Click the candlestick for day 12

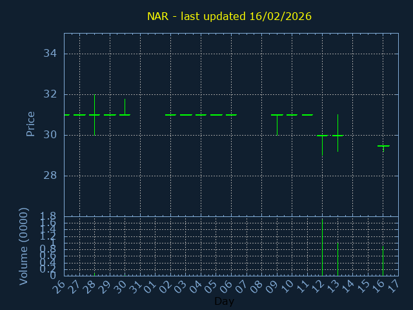pyautogui.click(x=322, y=136)
